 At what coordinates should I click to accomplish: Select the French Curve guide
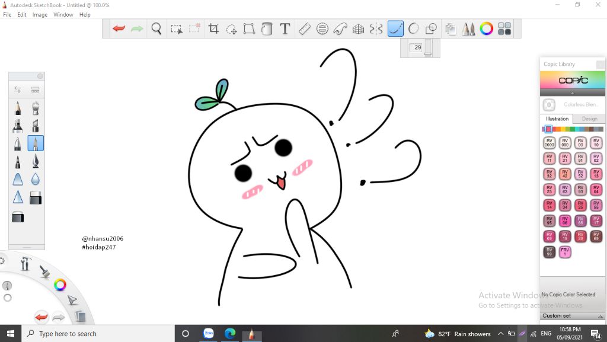click(340, 28)
